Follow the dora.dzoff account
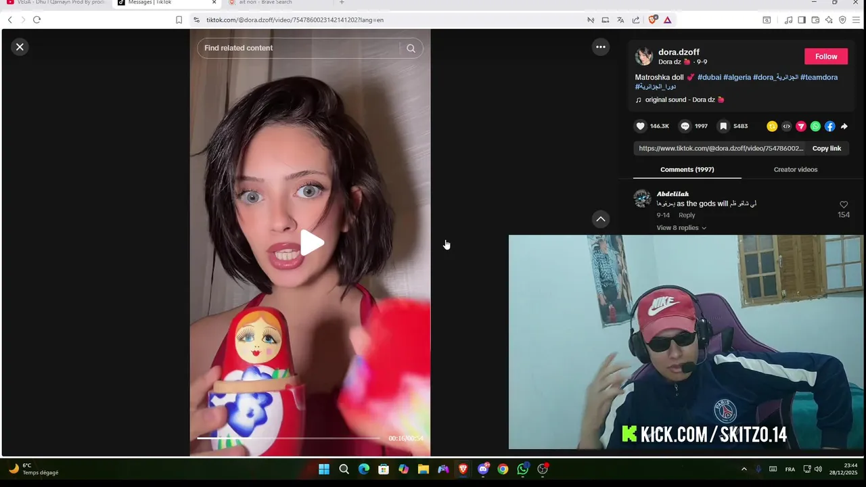 pos(826,56)
